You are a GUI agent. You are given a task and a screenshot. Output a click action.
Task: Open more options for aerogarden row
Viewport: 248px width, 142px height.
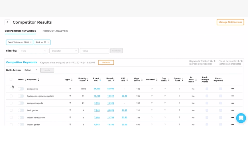point(232,89)
